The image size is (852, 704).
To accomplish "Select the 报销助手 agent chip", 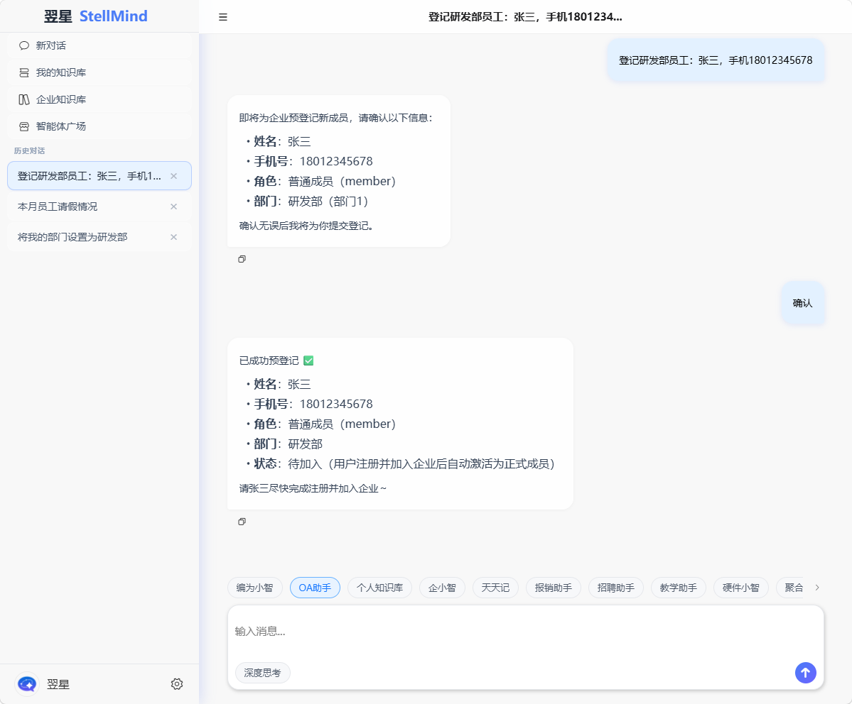I will click(554, 588).
